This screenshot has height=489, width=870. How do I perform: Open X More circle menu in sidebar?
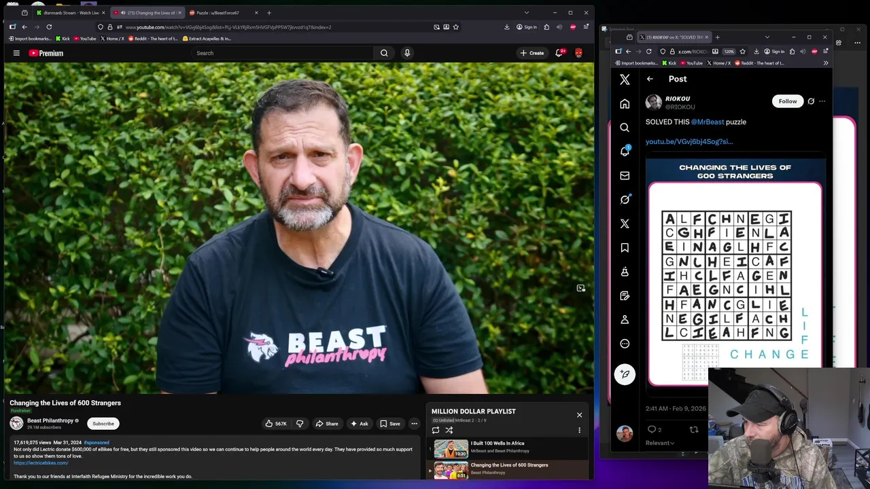[625, 344]
